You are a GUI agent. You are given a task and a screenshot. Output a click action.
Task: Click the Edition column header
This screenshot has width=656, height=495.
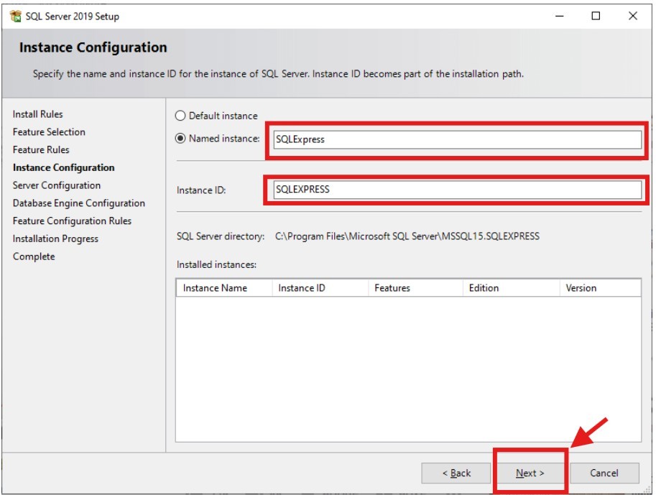(x=484, y=288)
